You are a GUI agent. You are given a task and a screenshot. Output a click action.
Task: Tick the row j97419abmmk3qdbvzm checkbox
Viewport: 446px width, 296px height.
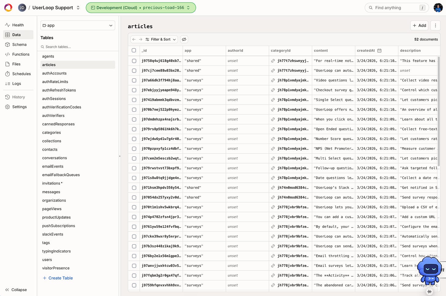click(134, 100)
